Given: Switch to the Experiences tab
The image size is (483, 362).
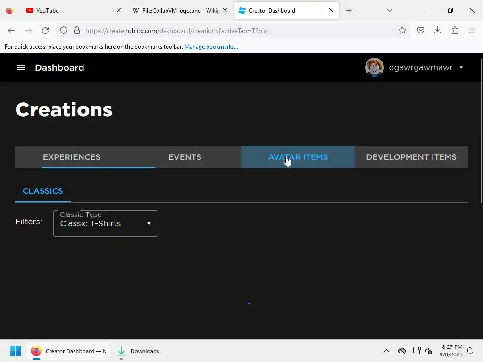Looking at the screenshot, I should tap(72, 157).
